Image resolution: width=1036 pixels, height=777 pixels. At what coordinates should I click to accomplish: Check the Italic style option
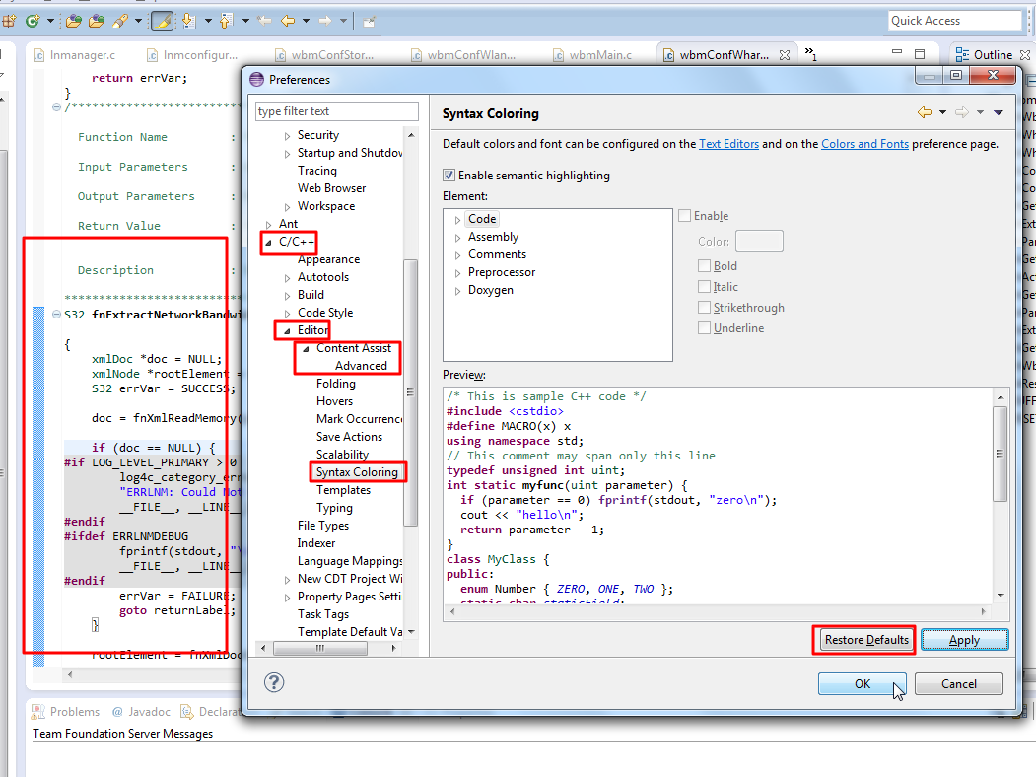click(x=705, y=287)
